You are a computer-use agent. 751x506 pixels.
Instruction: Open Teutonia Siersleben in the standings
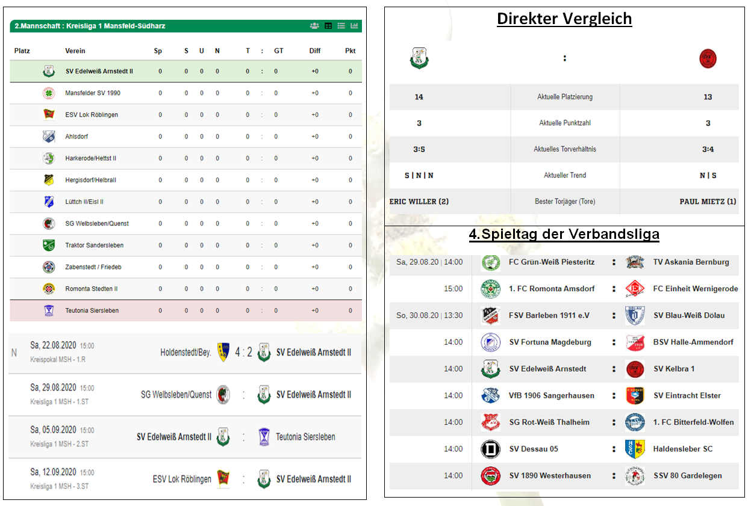coord(186,310)
